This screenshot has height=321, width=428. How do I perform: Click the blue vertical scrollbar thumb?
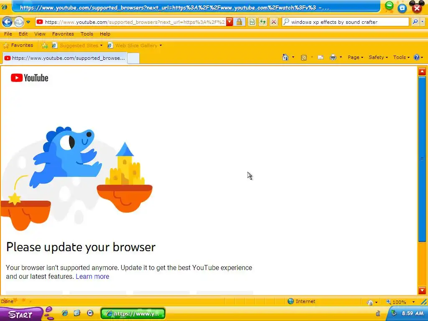pyautogui.click(x=422, y=159)
